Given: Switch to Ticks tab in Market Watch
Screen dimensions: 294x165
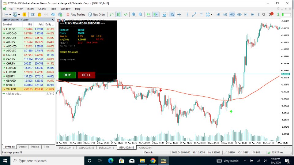Looking at the screenshot, I should coord(46,147).
